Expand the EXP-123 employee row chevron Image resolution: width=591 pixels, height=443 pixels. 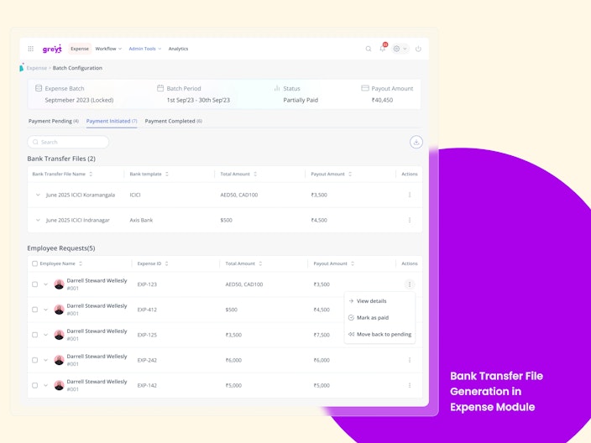(45, 284)
